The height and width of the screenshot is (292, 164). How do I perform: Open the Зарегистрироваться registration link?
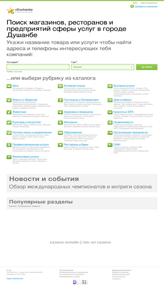[x=149, y=3]
